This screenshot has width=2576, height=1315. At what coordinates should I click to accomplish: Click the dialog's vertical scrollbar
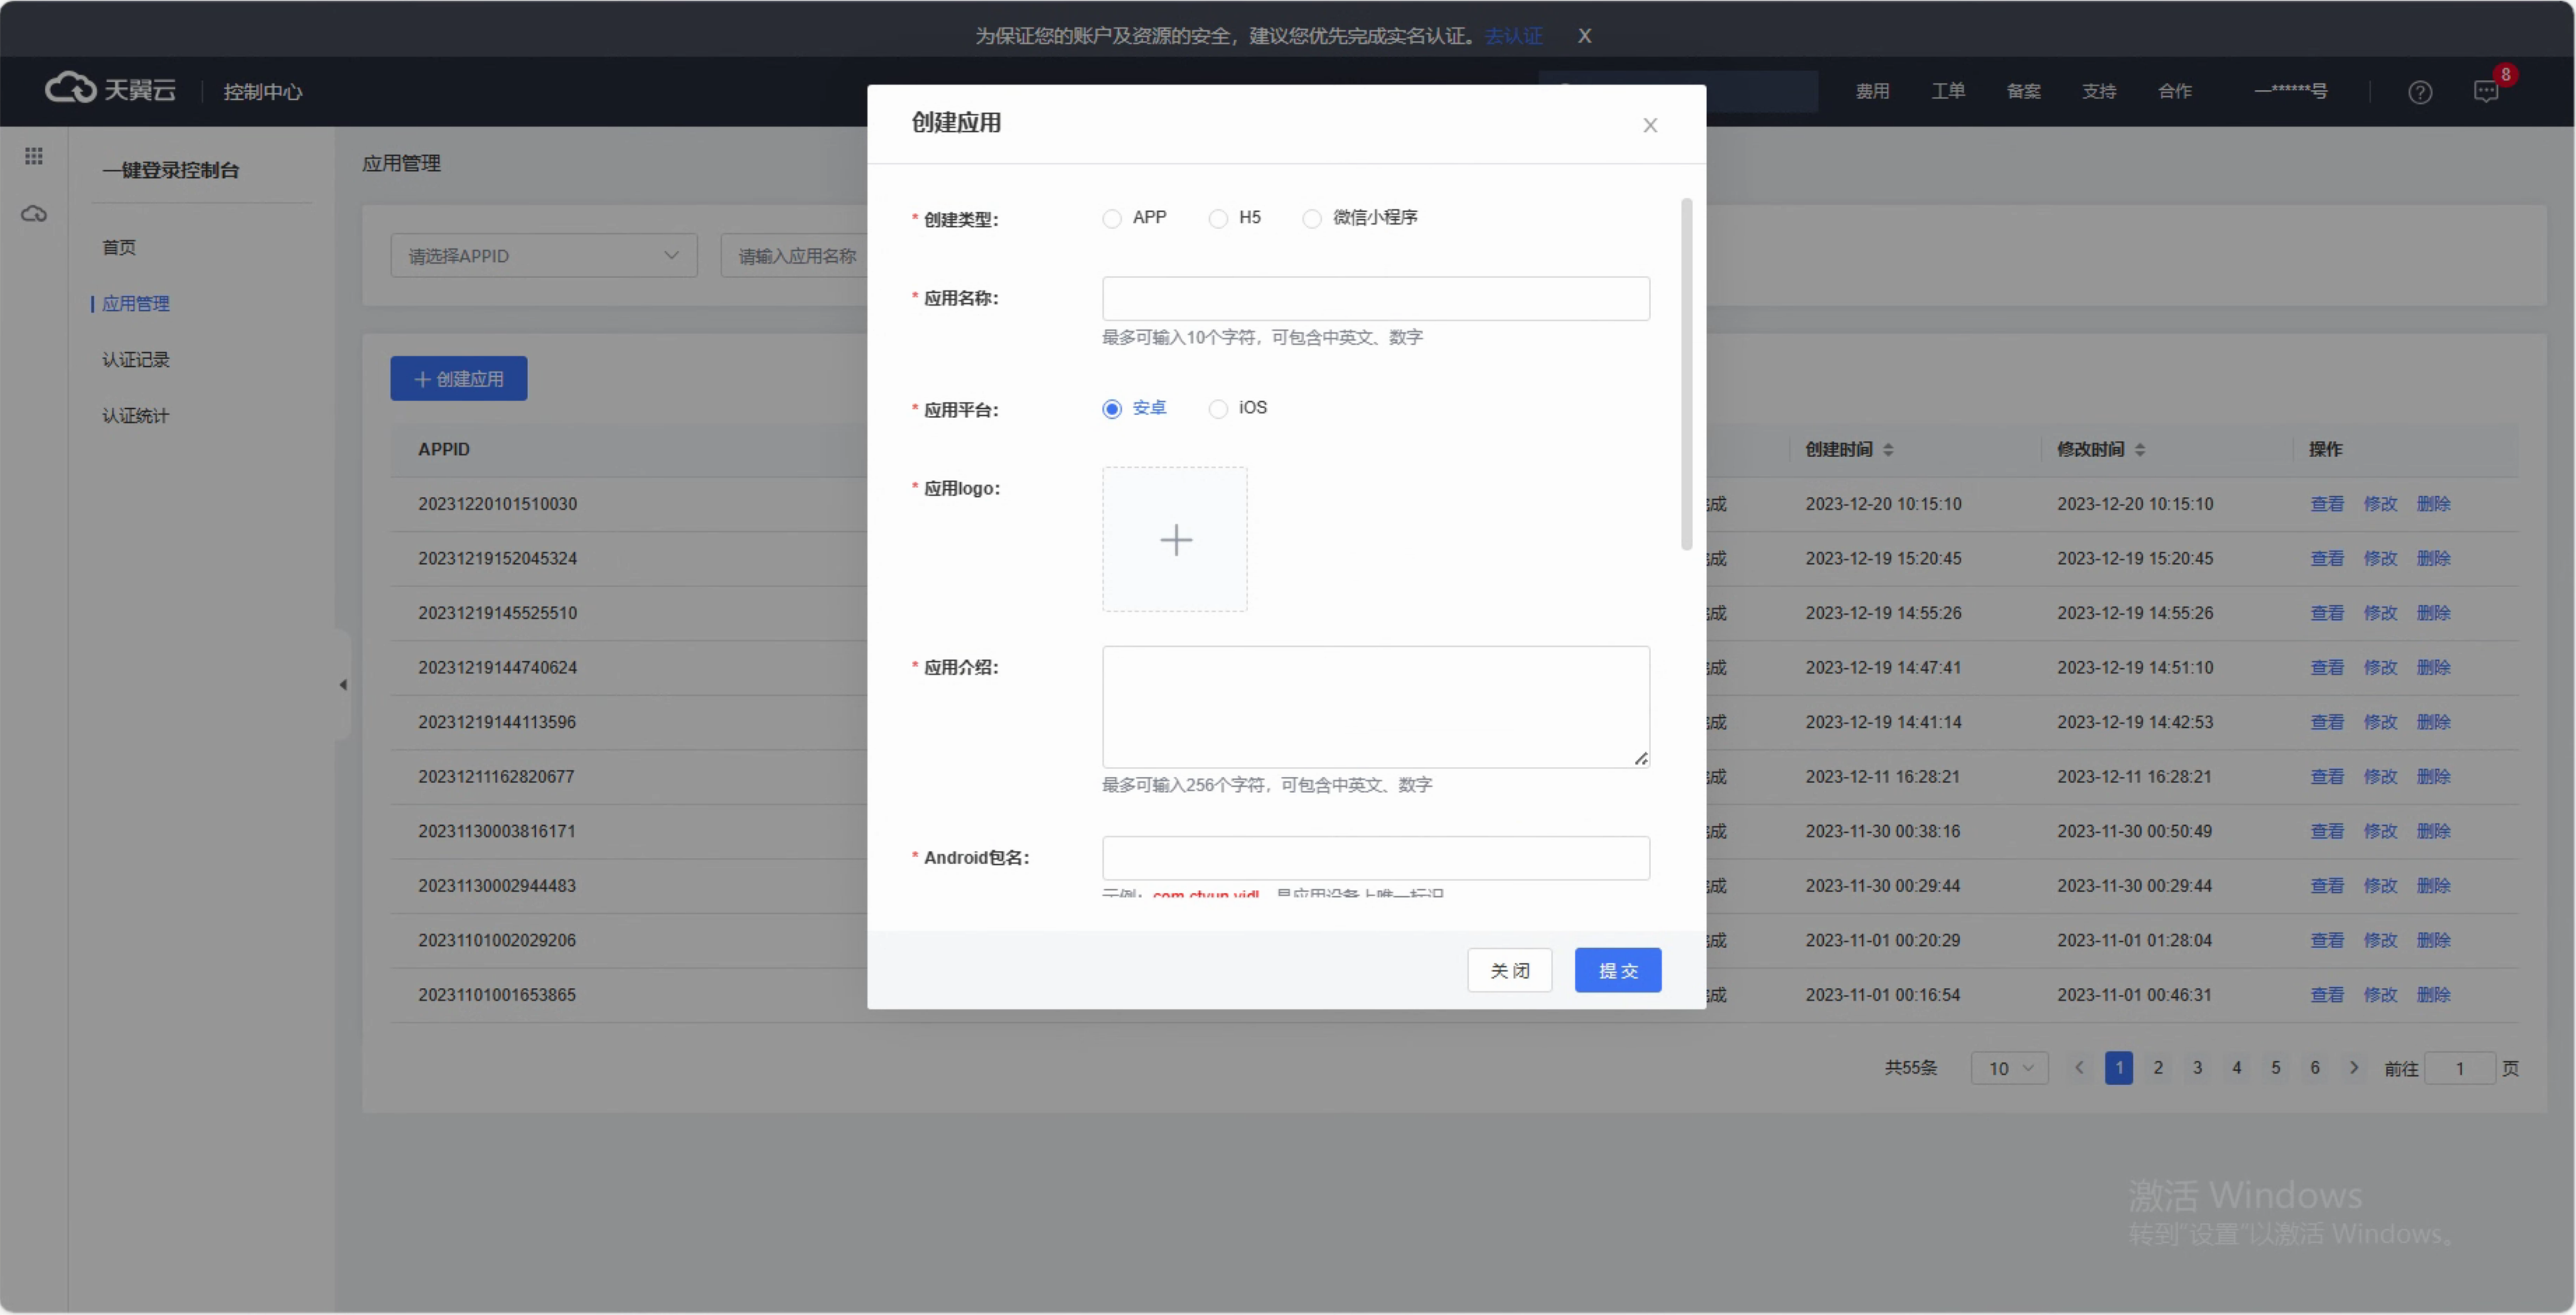pos(1686,375)
